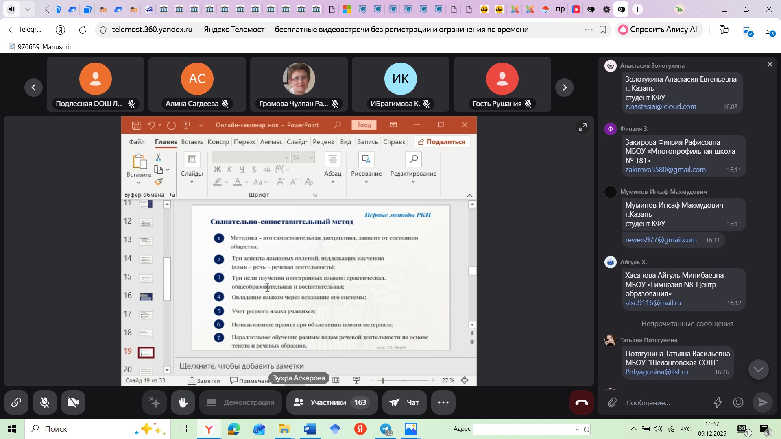Click the red hang up call button

[581, 403]
